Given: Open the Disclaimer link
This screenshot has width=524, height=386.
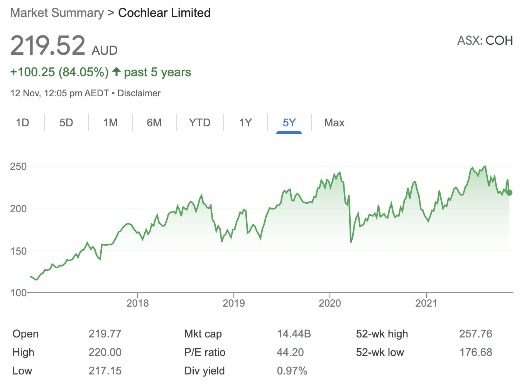Looking at the screenshot, I should coord(139,93).
